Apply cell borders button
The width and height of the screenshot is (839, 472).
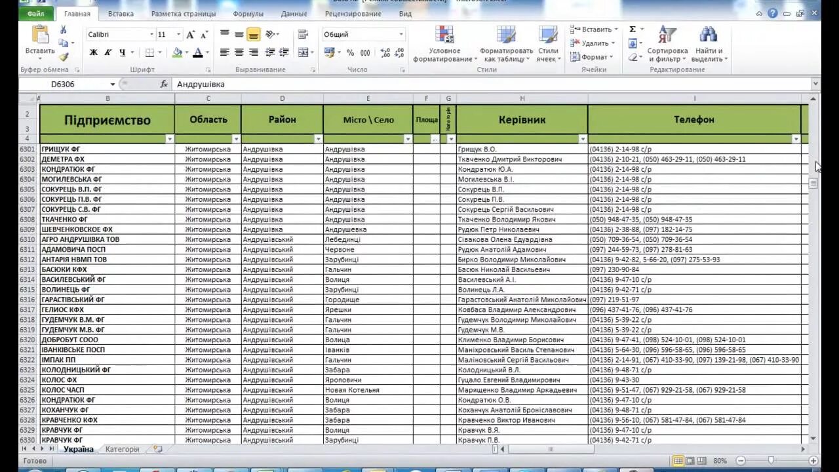click(x=150, y=52)
